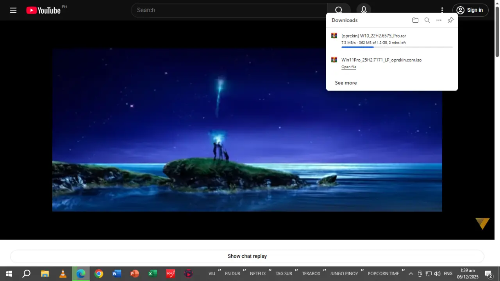Screen dimensions: 500x281
Task: Click the Win11Pro iso file icon
Action: (x=334, y=60)
